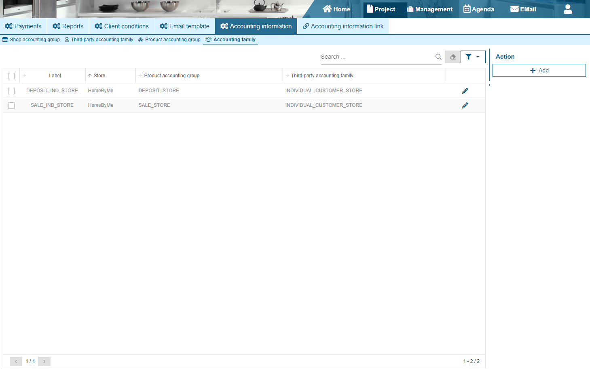Sort by Product accounting group column

pos(171,76)
